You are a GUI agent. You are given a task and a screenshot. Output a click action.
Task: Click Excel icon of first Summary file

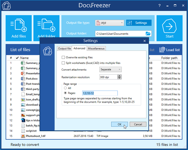[23, 63]
